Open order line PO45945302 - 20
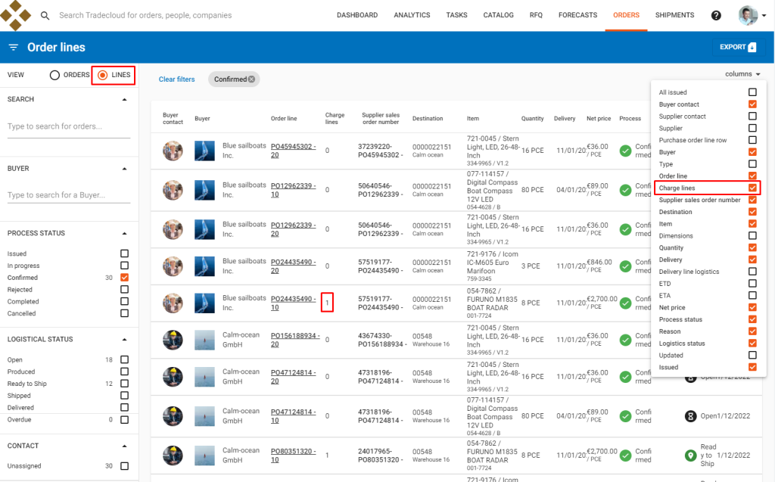Viewport: 775px width, 482px height. [x=293, y=151]
